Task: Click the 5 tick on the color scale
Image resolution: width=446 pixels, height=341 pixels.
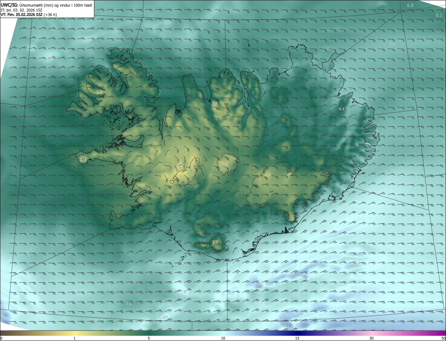Action: tap(149, 338)
